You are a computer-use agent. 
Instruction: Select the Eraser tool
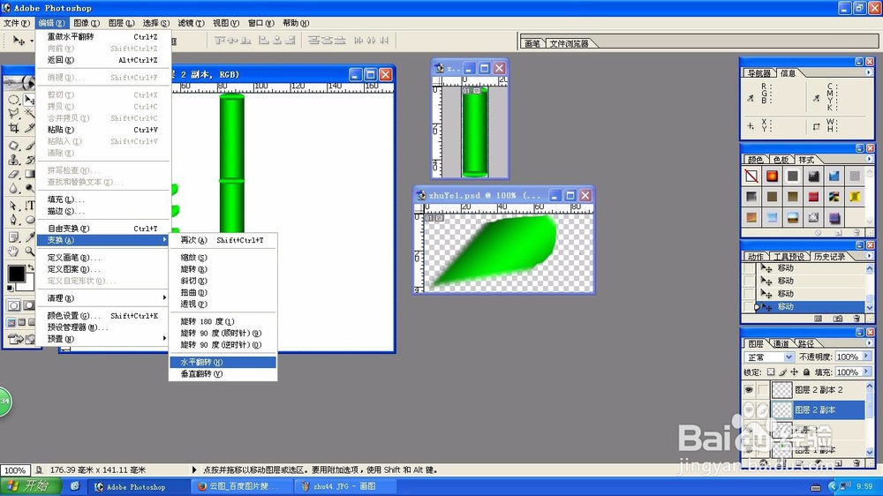click(13, 174)
